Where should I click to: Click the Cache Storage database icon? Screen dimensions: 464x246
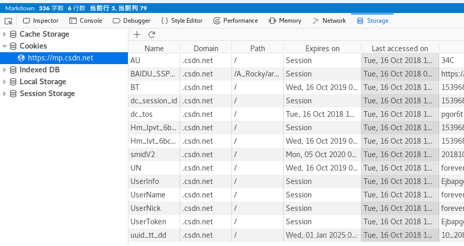click(13, 34)
